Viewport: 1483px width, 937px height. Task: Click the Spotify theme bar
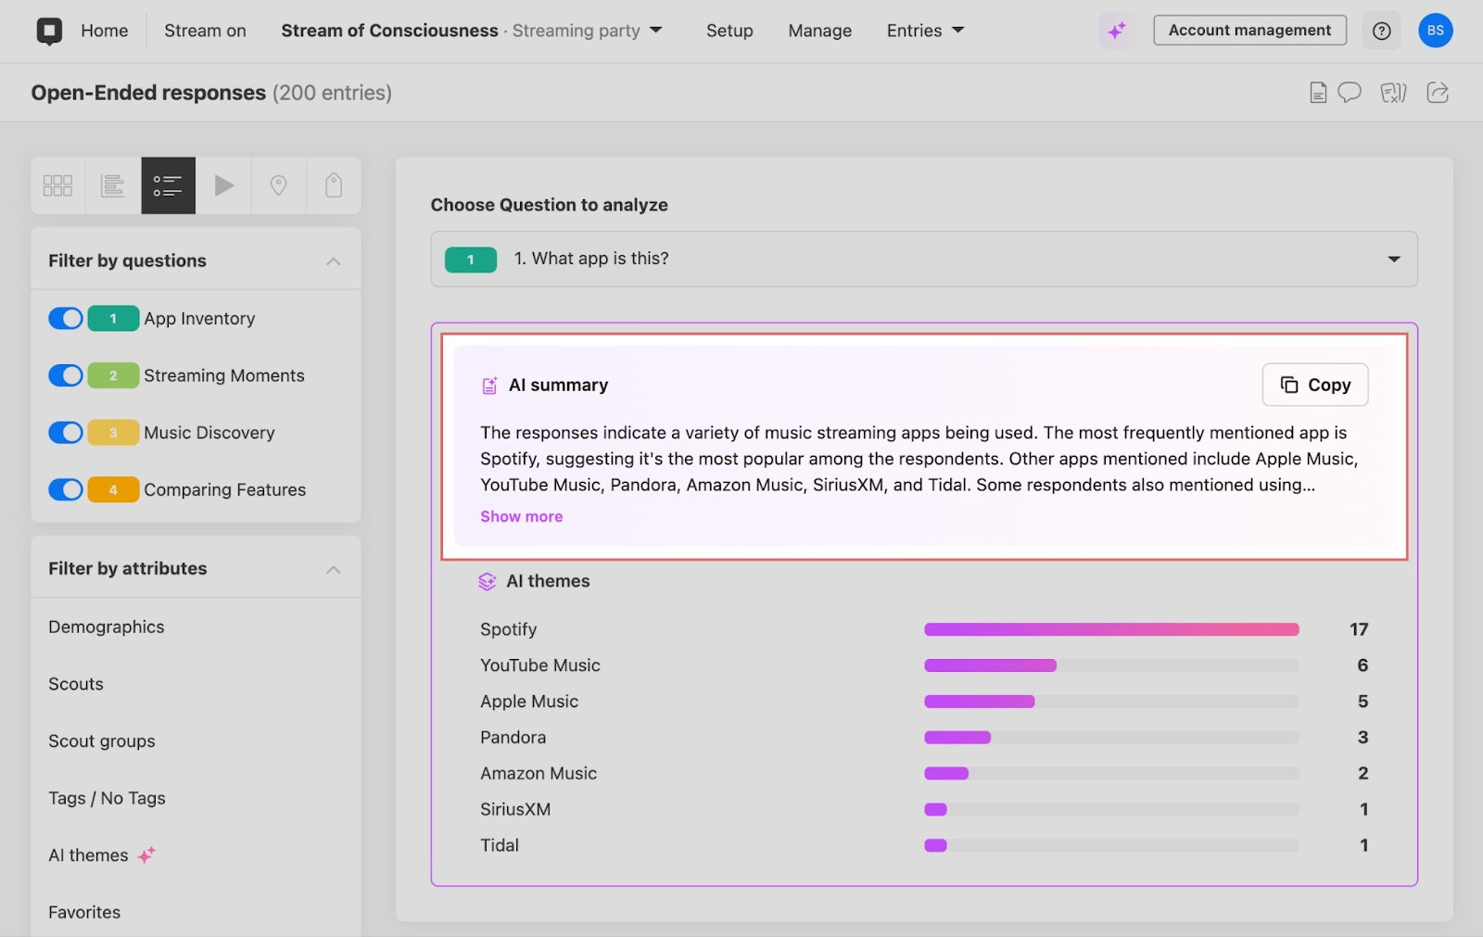click(x=1110, y=630)
